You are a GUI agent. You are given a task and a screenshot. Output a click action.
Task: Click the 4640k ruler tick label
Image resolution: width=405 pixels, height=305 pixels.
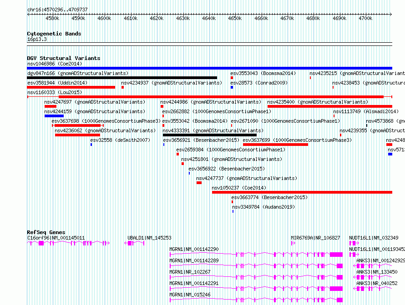tap(209, 18)
